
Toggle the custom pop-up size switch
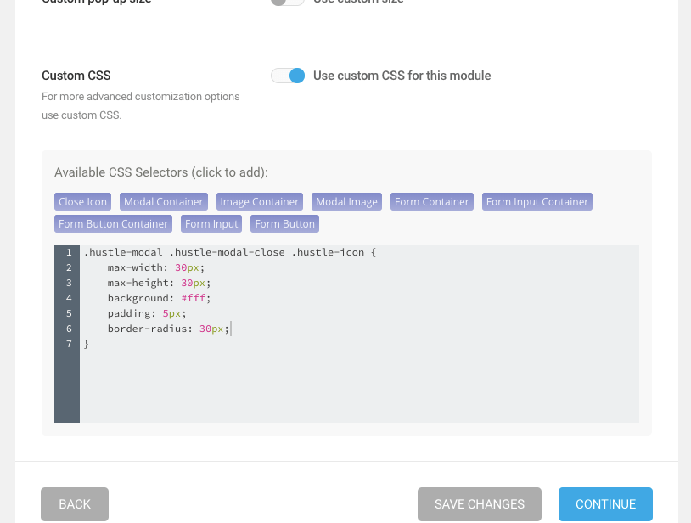coord(287,2)
